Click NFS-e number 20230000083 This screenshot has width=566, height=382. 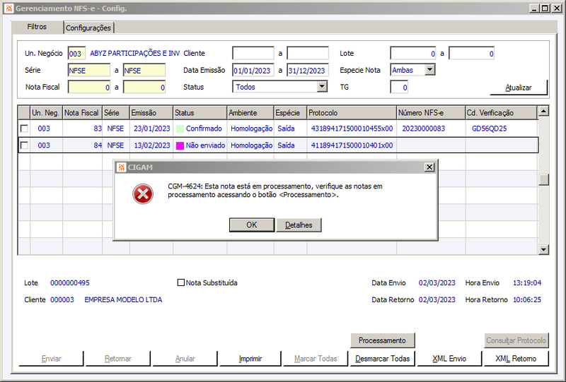[x=423, y=129]
